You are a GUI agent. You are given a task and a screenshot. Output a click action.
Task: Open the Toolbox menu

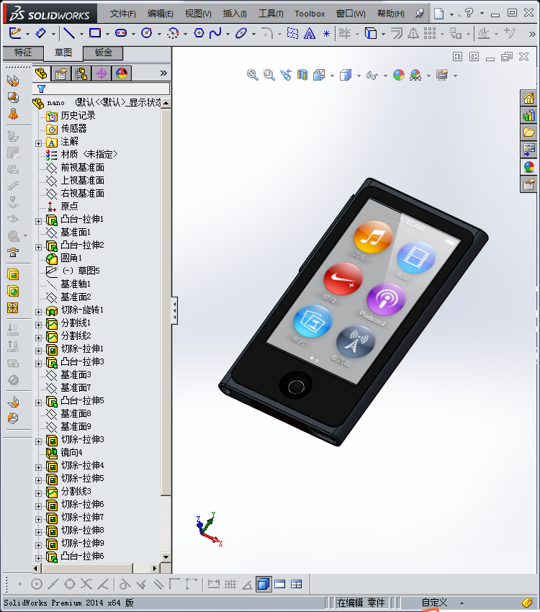pyautogui.click(x=310, y=14)
